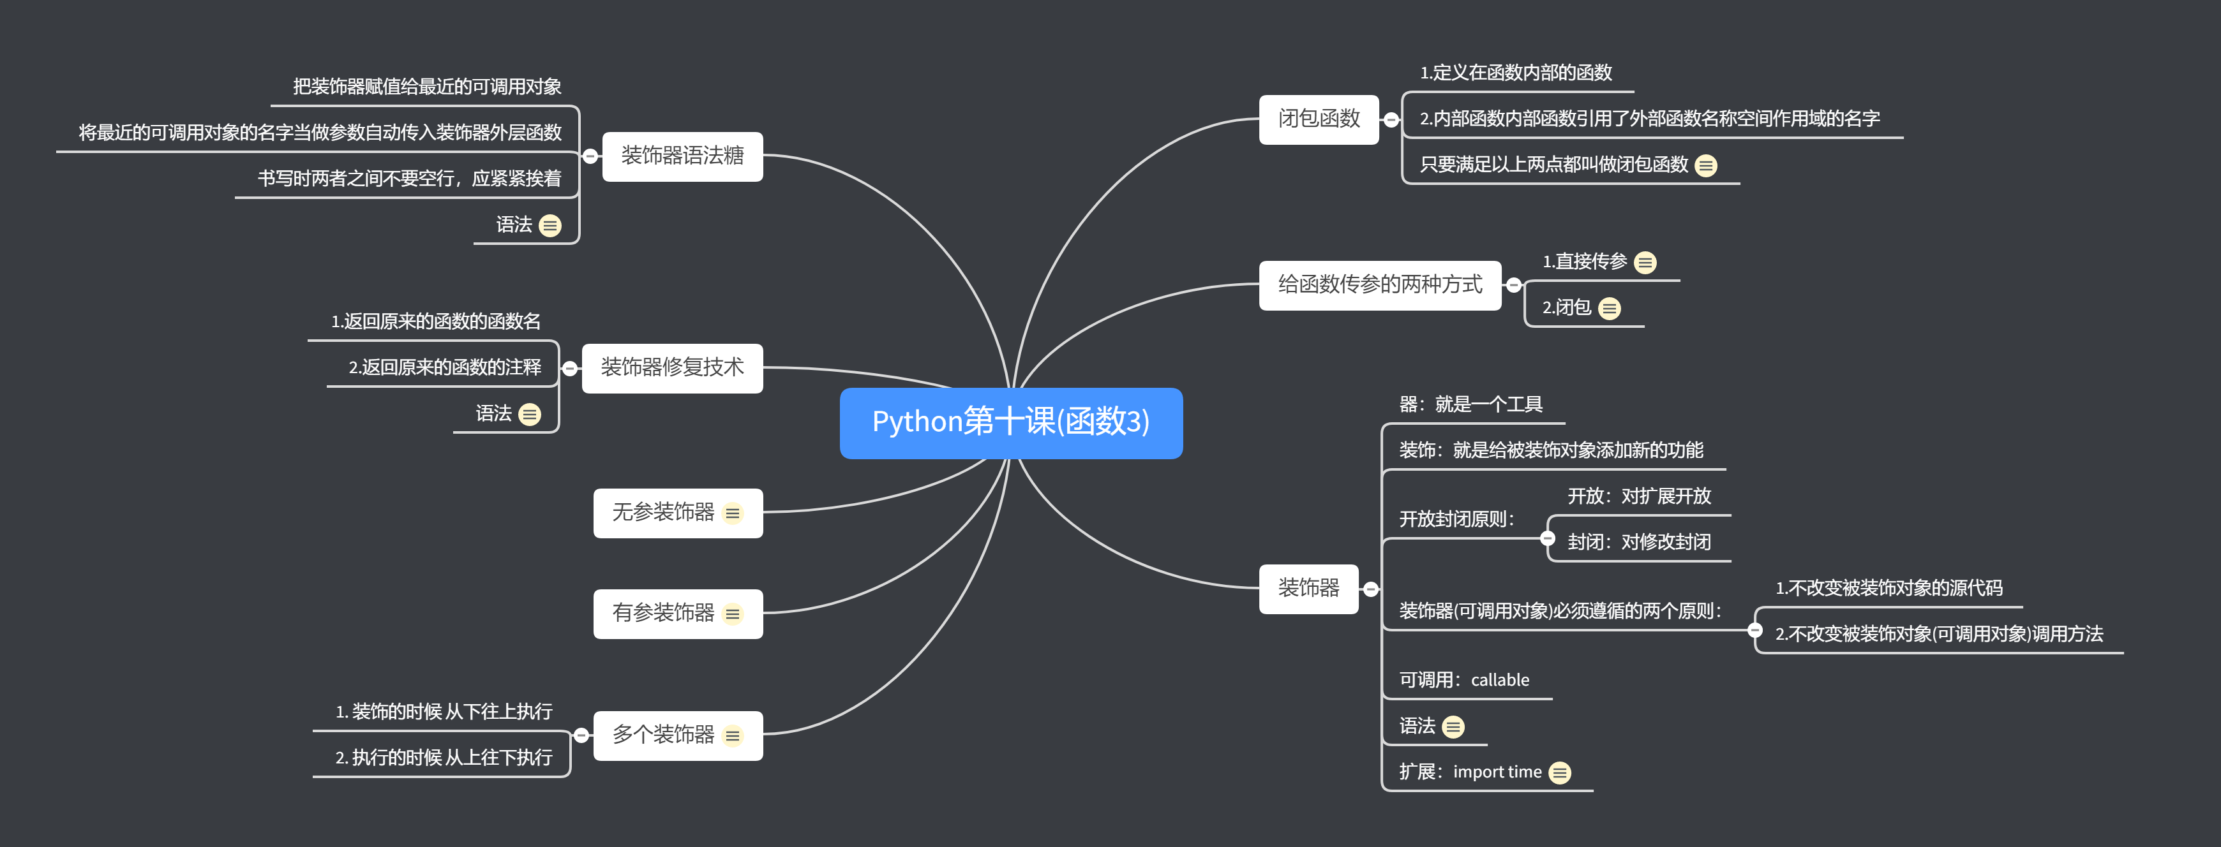Click subtopic 1. 装饰的时候 从下往上执行
Viewport: 2221px width, 847px height.
point(443,712)
